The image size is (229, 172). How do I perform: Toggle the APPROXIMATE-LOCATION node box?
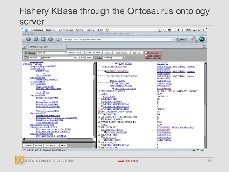coord(108,76)
